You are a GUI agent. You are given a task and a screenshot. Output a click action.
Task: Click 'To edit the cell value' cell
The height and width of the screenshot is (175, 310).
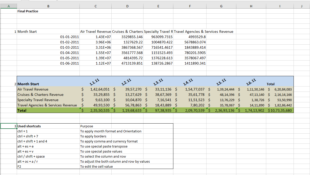tap(96, 166)
